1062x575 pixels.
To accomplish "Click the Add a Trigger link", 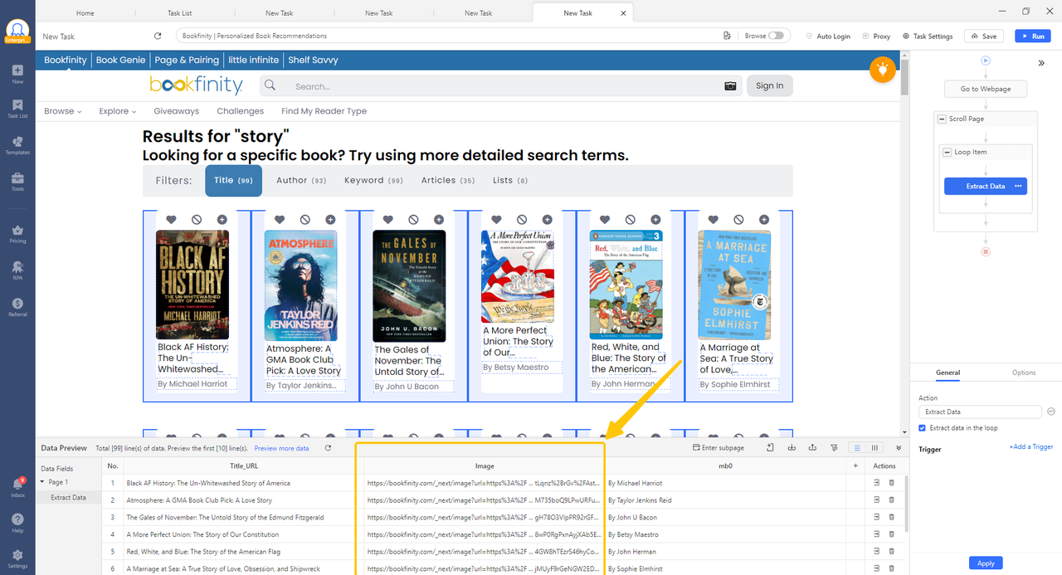I will click(x=1030, y=447).
